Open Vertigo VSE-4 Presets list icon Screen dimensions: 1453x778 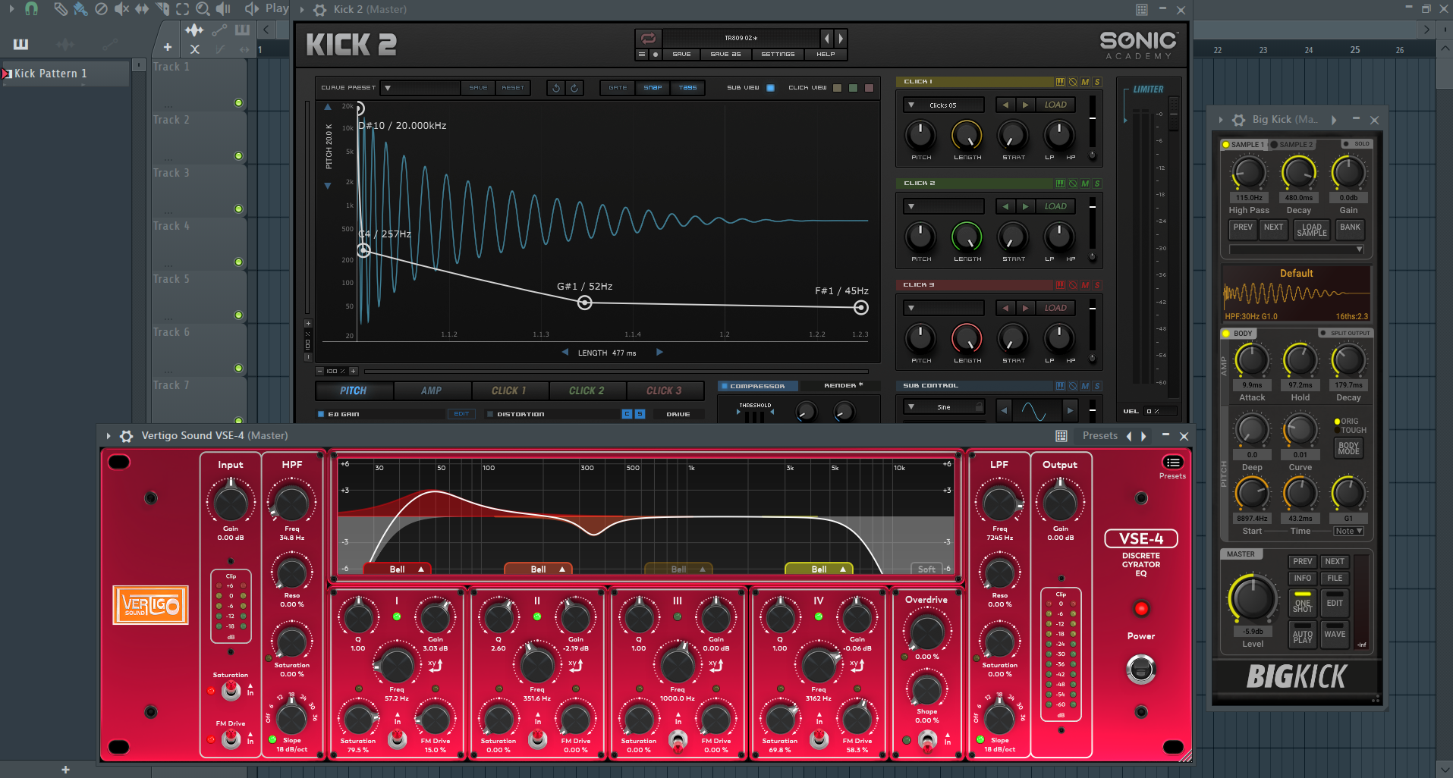pos(1173,463)
